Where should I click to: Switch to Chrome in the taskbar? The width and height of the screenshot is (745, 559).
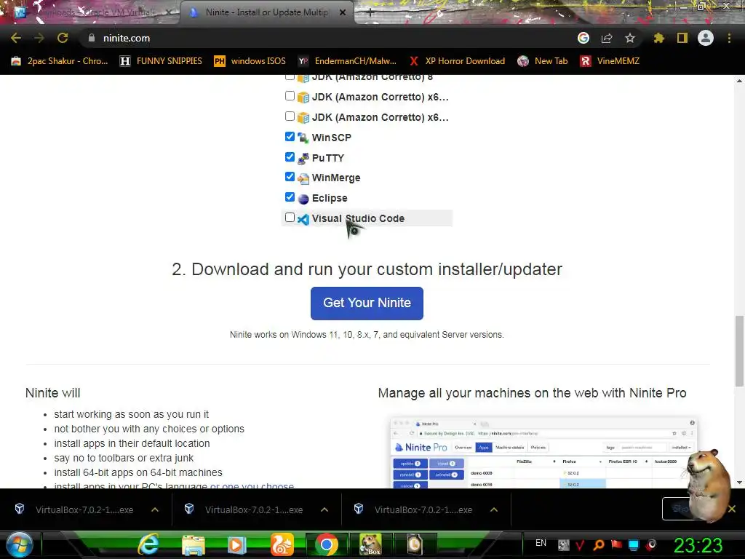[x=327, y=544]
